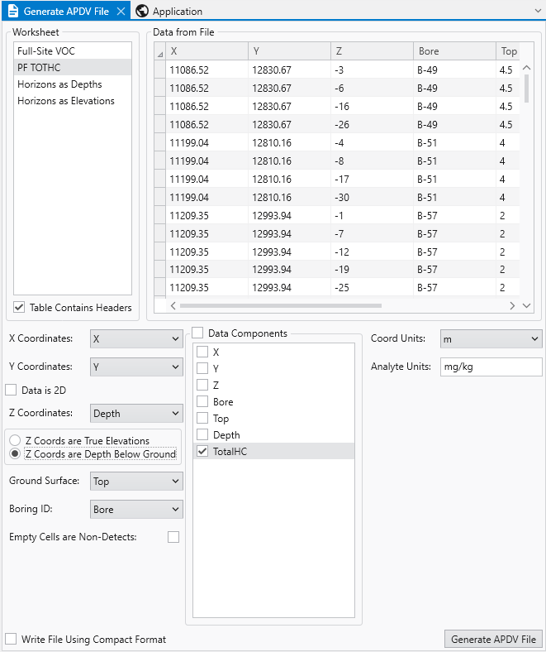
Task: Click the select-all corner of data grid
Action: 159,52
